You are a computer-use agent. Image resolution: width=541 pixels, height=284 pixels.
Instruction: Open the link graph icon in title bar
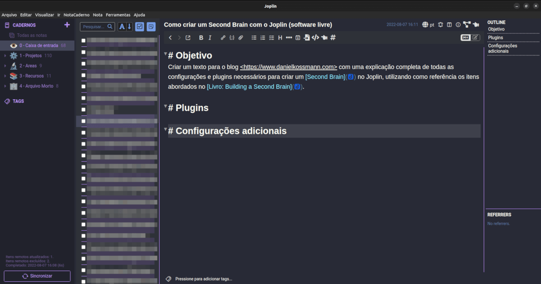click(x=467, y=25)
